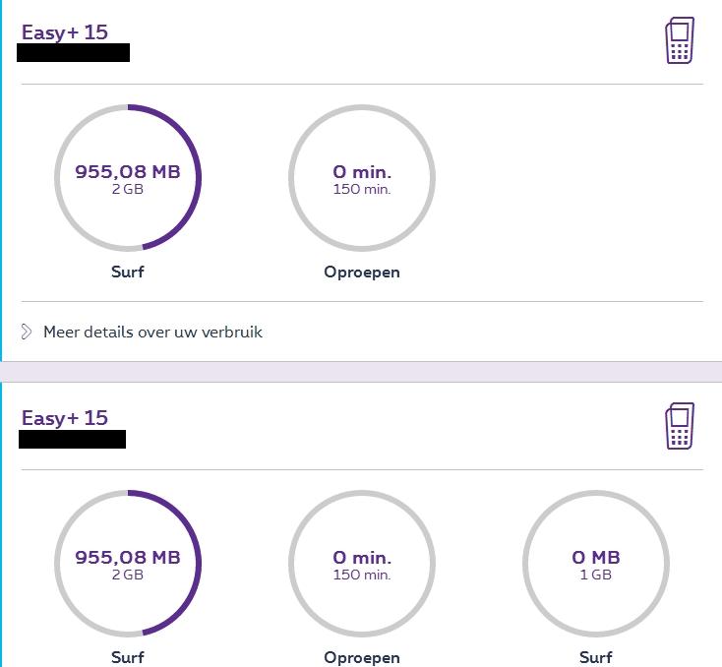Viewport: 722px width, 667px height.
Task: Click the 955,08 MB usage ring in the first plan
Action: 128,178
